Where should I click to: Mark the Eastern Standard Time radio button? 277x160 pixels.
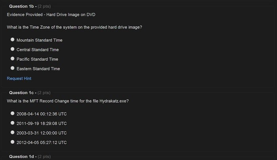[x=13, y=68]
